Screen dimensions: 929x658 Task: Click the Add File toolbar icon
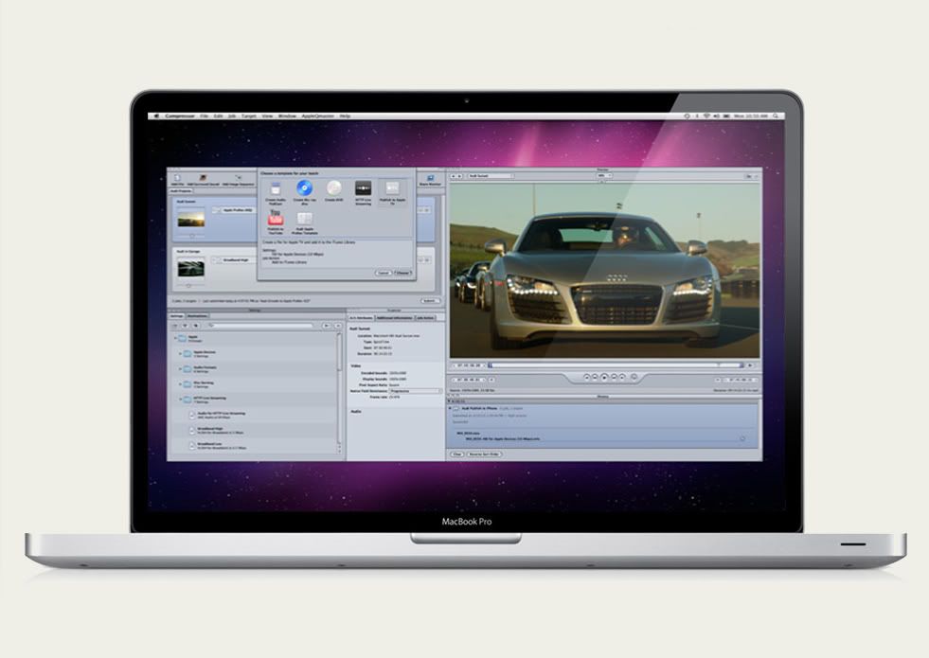point(176,178)
